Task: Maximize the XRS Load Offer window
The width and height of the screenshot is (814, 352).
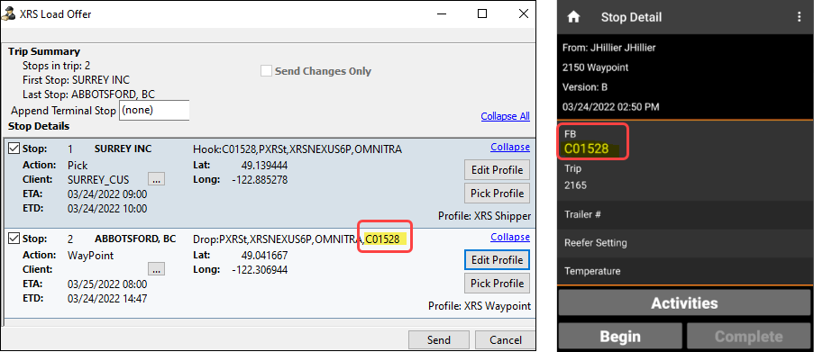Action: click(x=482, y=14)
